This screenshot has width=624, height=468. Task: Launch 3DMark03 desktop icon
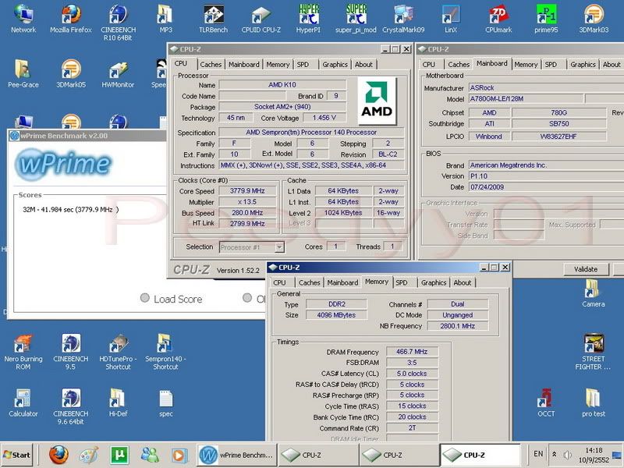594,18
